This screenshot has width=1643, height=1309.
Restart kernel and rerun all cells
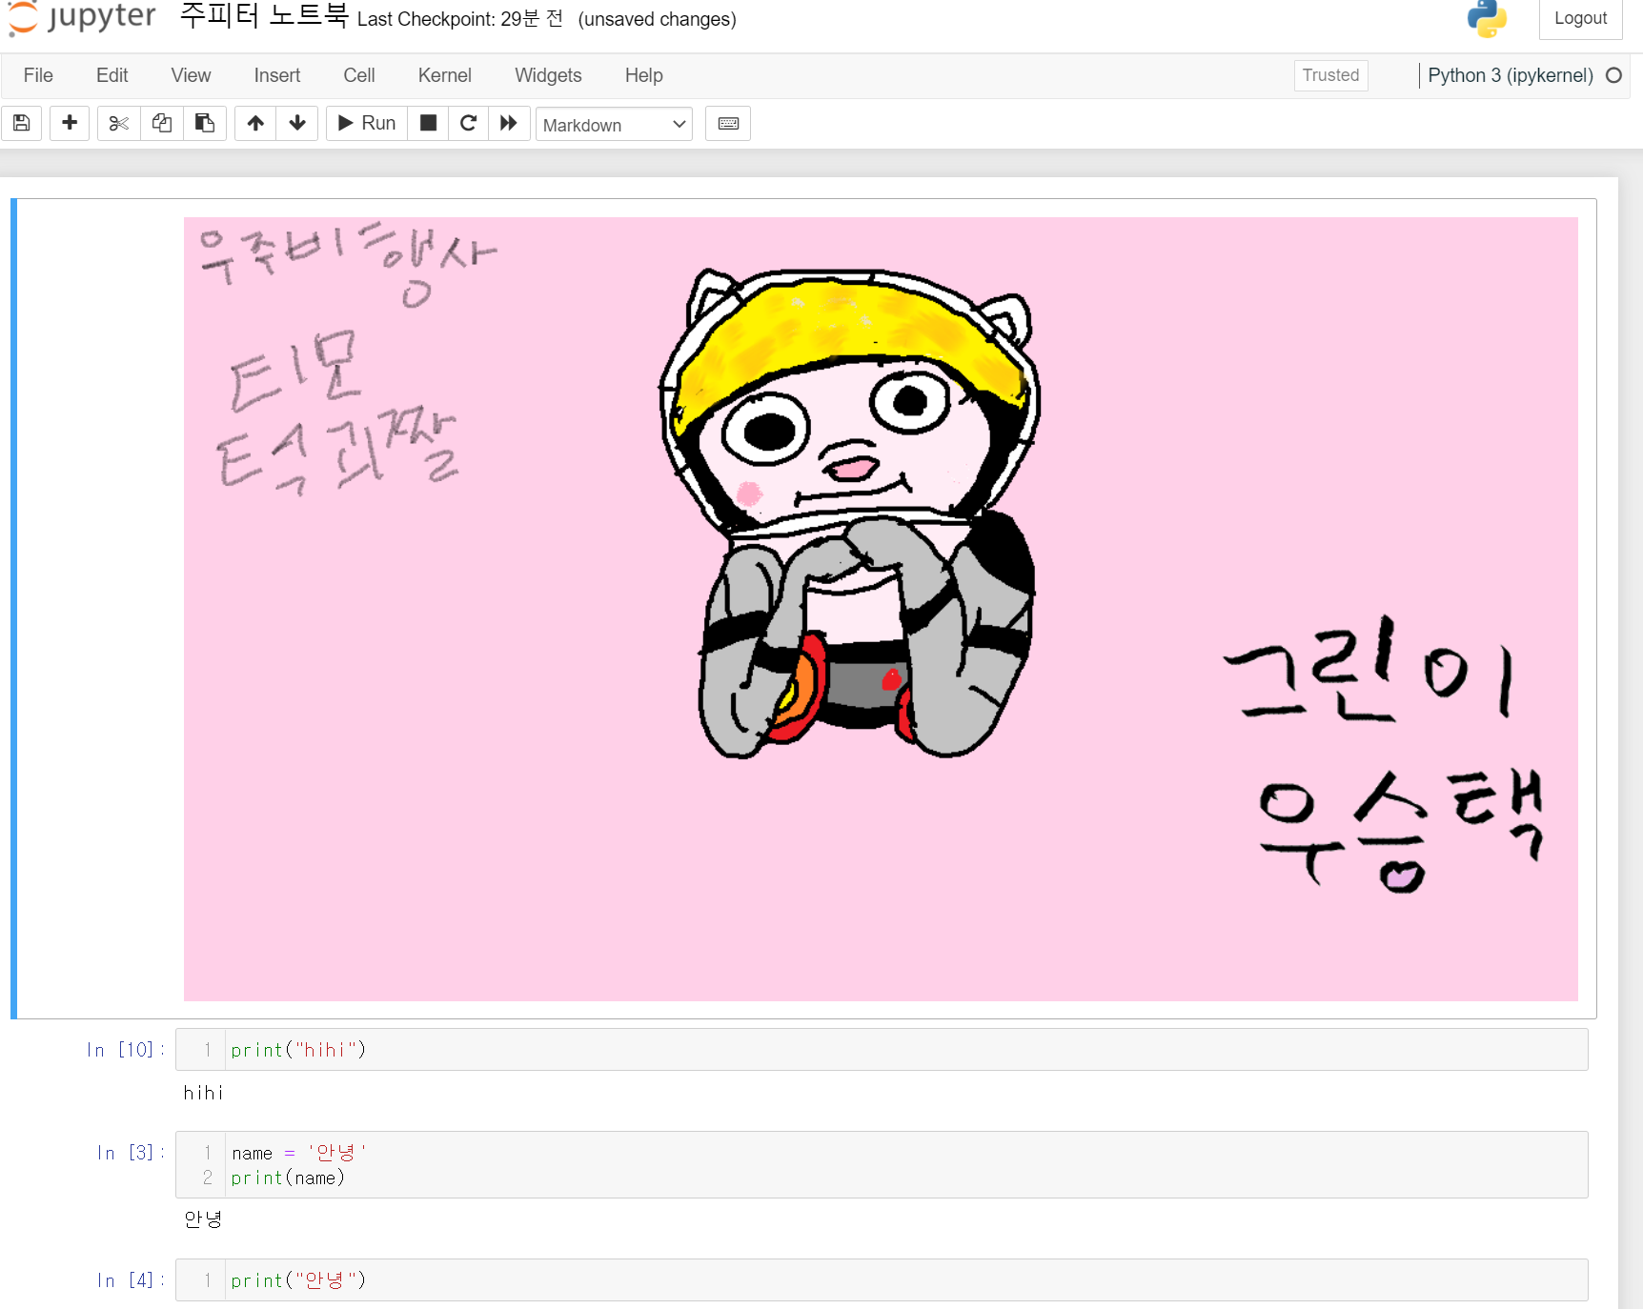click(509, 123)
